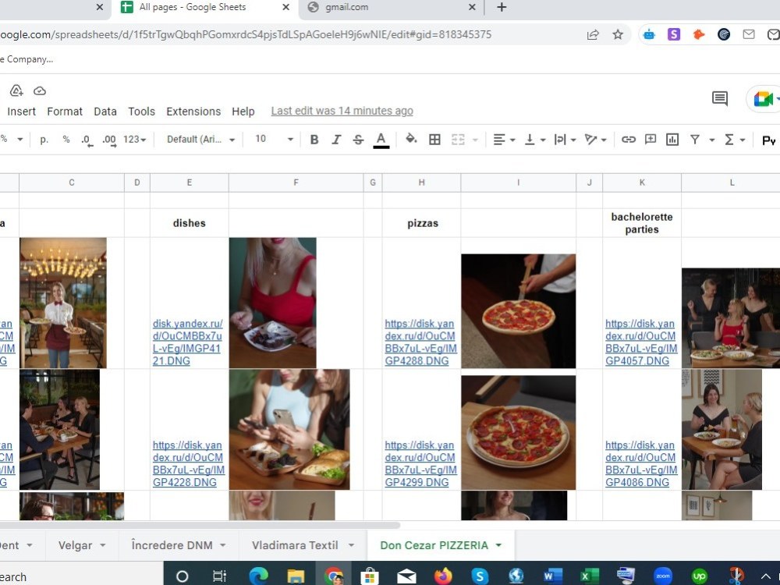Open Last edit was 14 minutes ago
Viewport: 780px width, 585px height.
[x=342, y=111]
